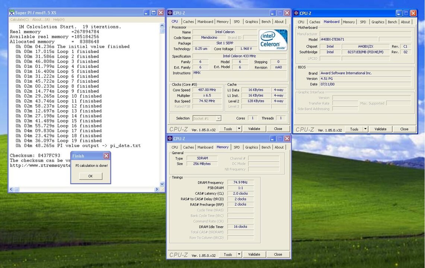Click the DRAM Frequency 74.9 MHz field
The width and height of the screenshot is (425, 268).
tap(240, 182)
